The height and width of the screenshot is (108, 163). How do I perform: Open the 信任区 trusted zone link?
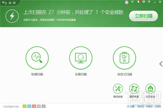(141, 106)
